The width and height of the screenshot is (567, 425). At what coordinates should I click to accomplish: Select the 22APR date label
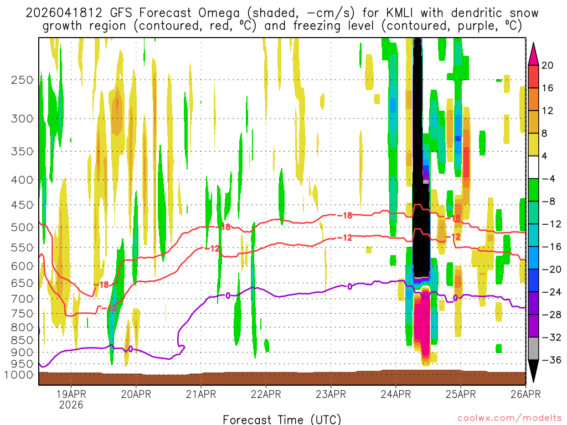coord(266,394)
